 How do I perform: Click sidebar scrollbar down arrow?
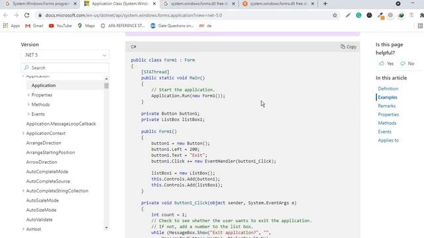(106, 227)
